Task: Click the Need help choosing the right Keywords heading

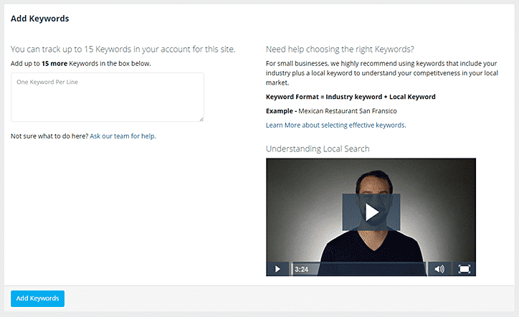Action: coord(340,49)
